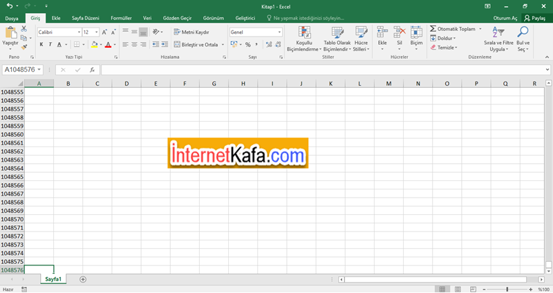
Task: Switch to Page Layout view icon
Action: tap(458, 289)
